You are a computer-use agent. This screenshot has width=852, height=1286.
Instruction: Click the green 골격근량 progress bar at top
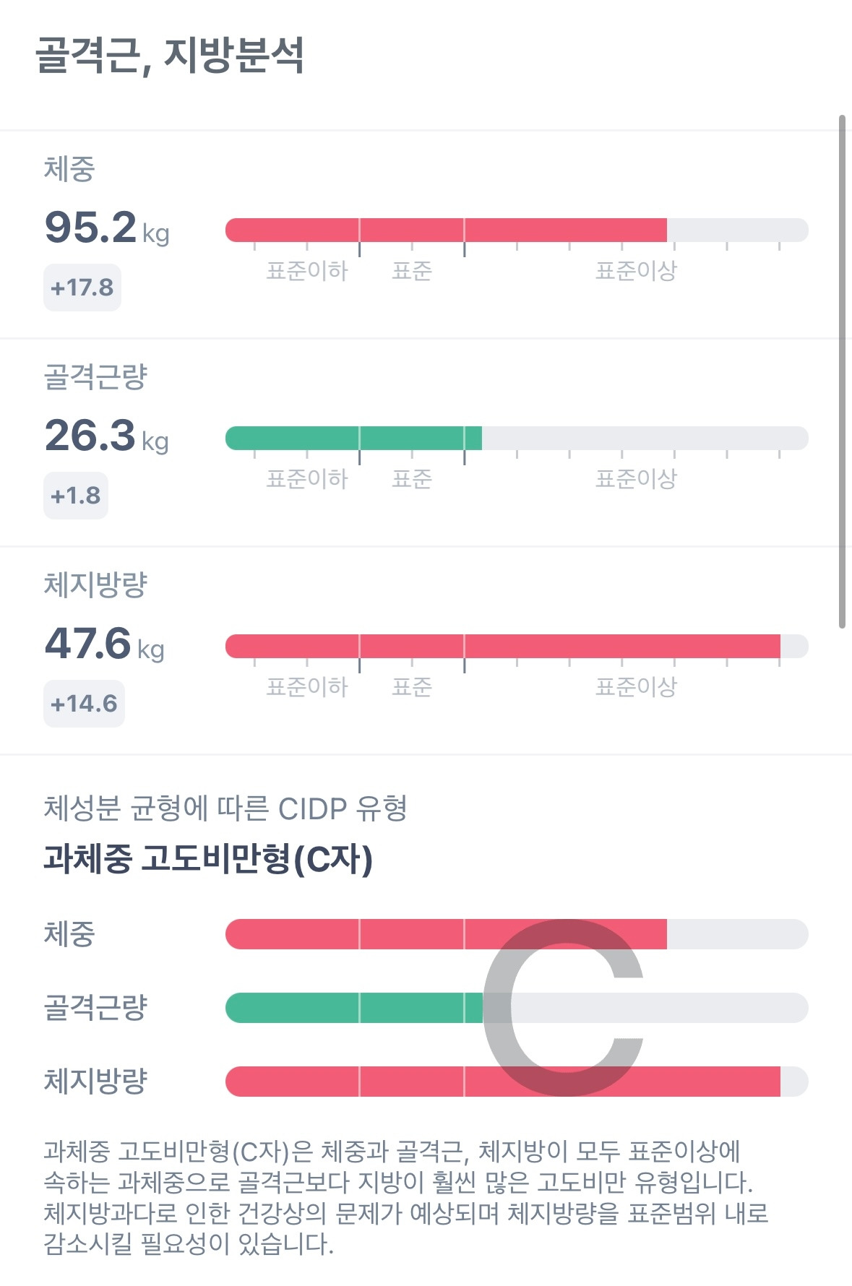pyautogui.click(x=517, y=439)
